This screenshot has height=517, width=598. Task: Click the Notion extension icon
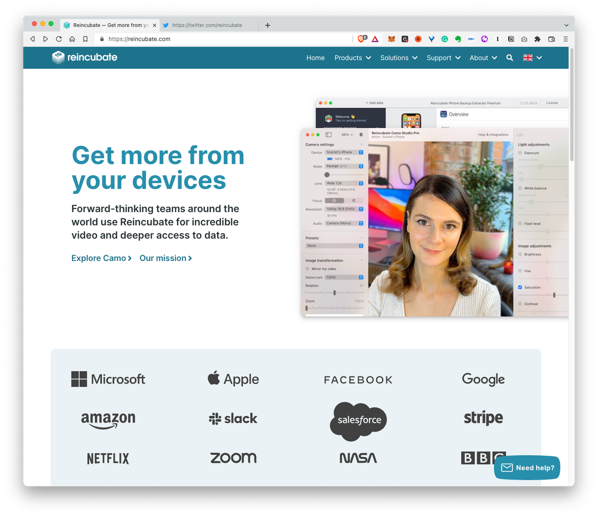(510, 39)
